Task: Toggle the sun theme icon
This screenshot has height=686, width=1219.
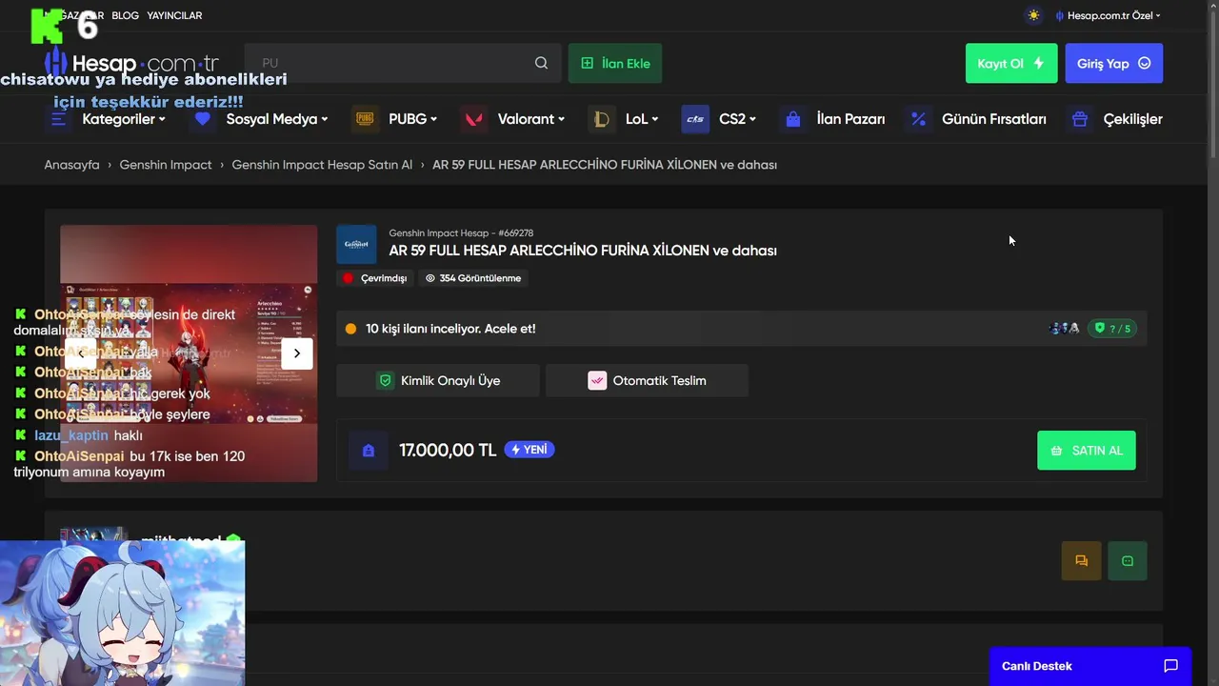Action: coord(1033,15)
